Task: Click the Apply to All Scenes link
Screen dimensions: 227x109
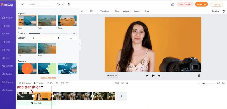Action: [x=48, y=78]
